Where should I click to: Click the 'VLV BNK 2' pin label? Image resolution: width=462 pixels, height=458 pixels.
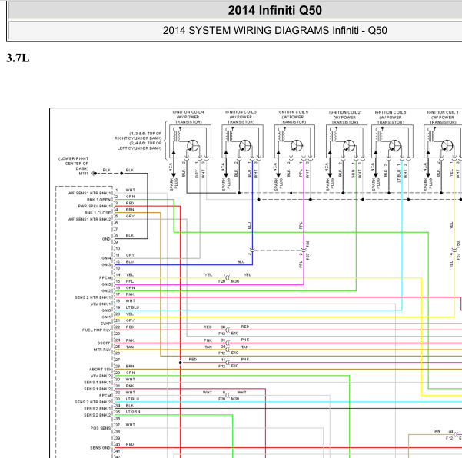(101, 376)
